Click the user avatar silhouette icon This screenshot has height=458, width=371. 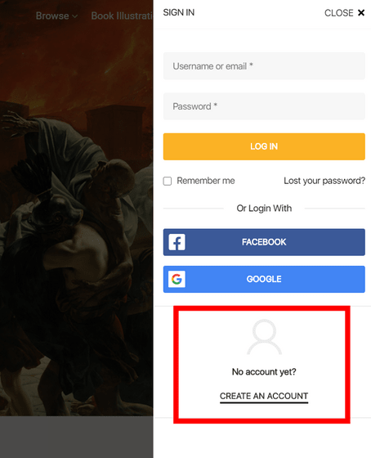[265, 337]
